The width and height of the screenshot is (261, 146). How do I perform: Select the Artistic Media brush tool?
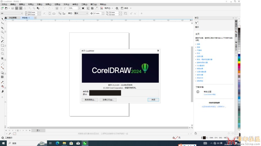pos(2,41)
